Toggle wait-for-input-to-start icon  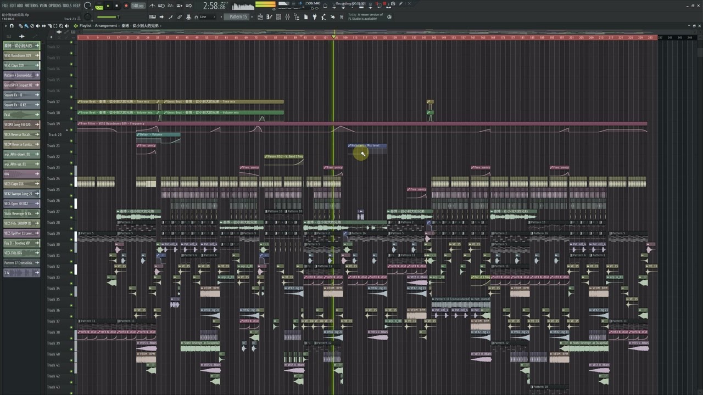(x=161, y=5)
